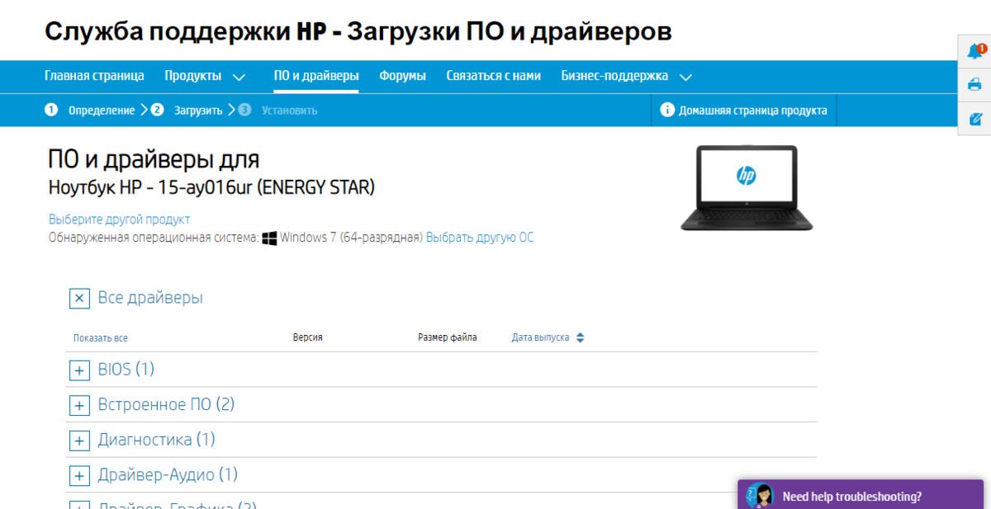This screenshot has width=991, height=509.
Task: Click step 3 circle icon for Установить
Action: (244, 110)
